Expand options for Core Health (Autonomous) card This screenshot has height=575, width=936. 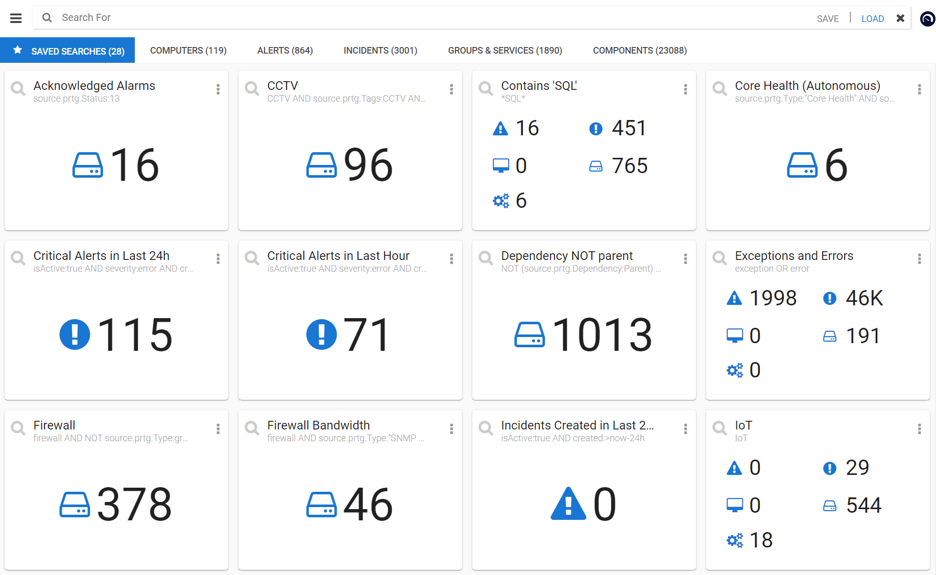[919, 89]
